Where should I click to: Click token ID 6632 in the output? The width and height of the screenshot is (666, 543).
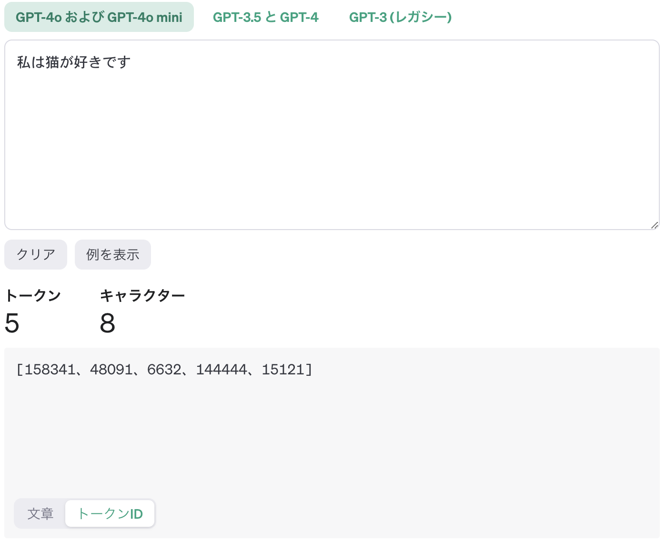click(164, 370)
